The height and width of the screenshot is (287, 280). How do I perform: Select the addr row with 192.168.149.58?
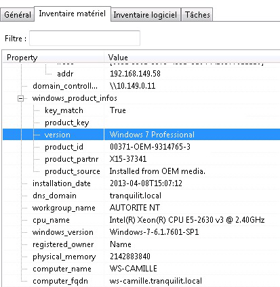pyautogui.click(x=141, y=74)
